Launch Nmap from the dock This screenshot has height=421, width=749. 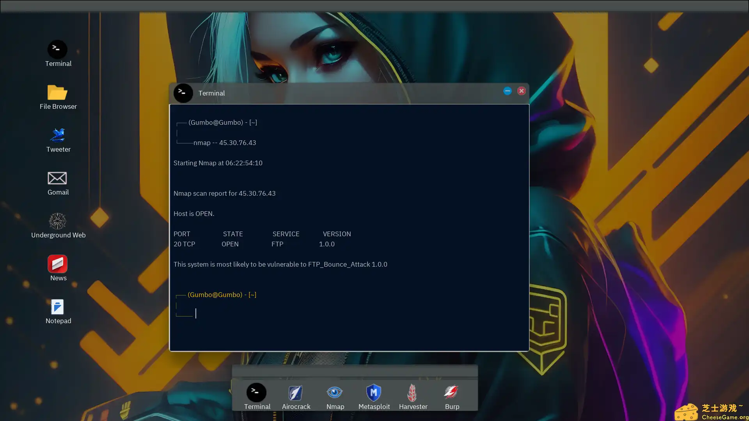coord(335,393)
